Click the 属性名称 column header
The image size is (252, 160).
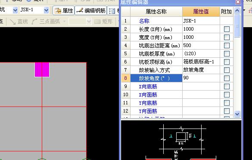click(x=156, y=12)
